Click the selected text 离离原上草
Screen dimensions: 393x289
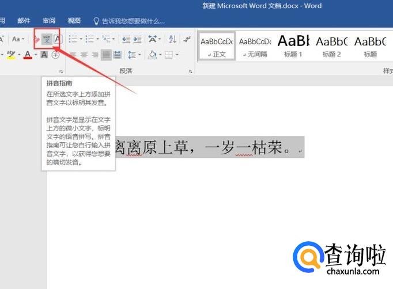click(152, 147)
